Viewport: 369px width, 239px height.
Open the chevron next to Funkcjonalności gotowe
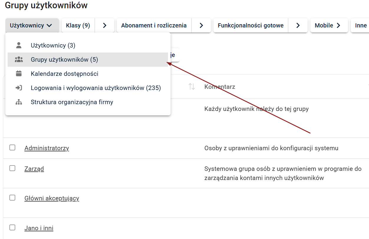(x=298, y=26)
